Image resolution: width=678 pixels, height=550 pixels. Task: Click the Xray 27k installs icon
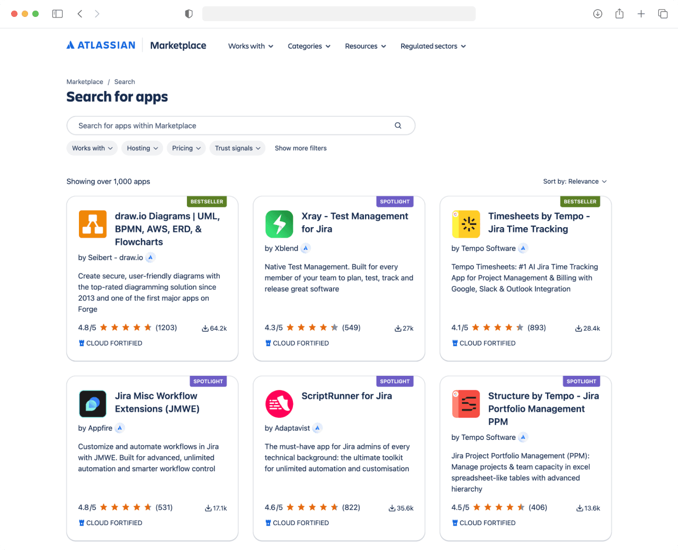click(x=398, y=328)
